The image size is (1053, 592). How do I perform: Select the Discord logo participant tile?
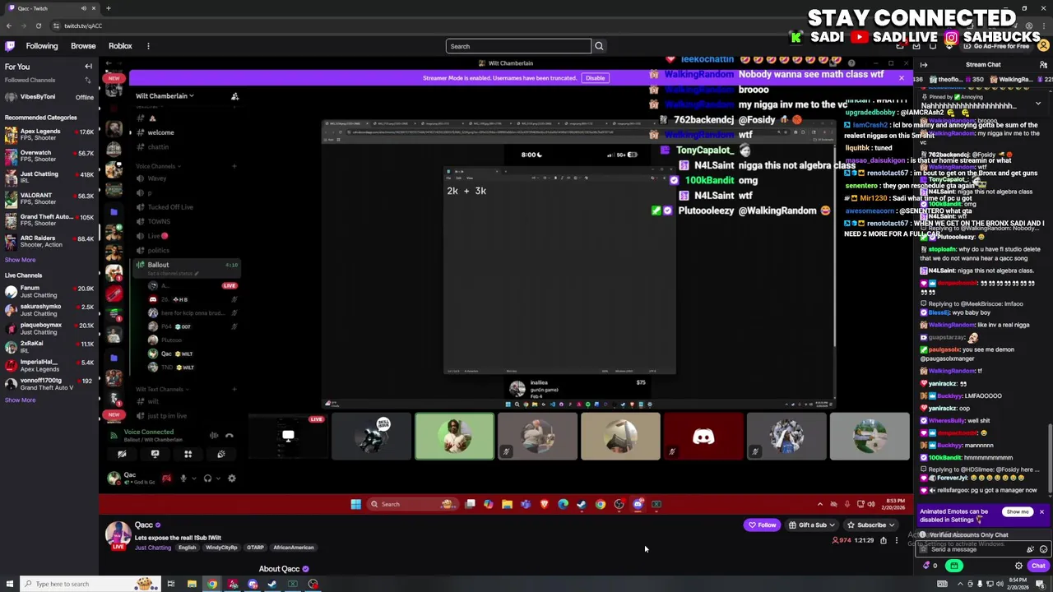click(703, 437)
